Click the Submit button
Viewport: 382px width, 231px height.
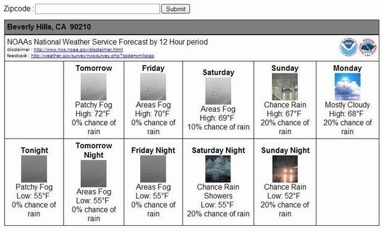pyautogui.click(x=176, y=9)
